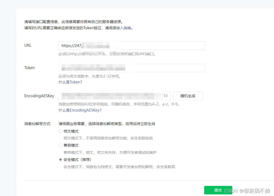Submit the form with 提交 button
Viewport: 274px width, 196px height.
coord(218,190)
